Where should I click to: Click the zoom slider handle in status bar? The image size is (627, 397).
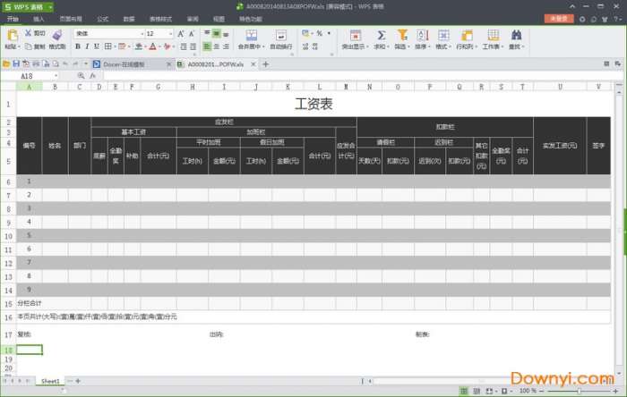579,391
